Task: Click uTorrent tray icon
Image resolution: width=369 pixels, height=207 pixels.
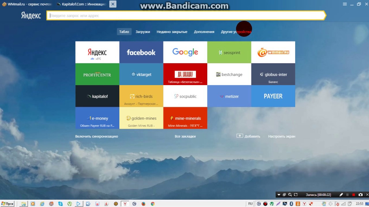Action: click(272, 204)
